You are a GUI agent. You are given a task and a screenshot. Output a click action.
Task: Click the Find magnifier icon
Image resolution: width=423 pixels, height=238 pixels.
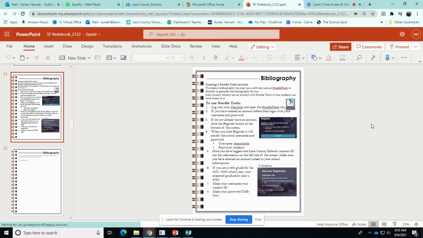359,58
